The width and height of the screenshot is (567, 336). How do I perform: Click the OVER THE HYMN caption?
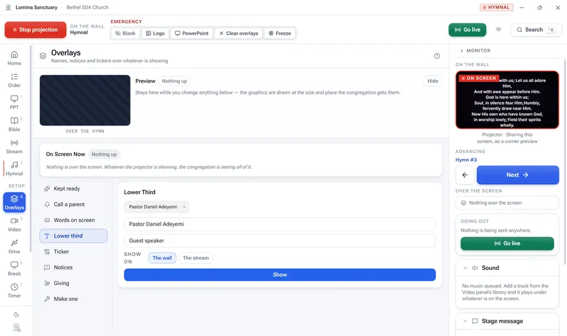point(85,131)
